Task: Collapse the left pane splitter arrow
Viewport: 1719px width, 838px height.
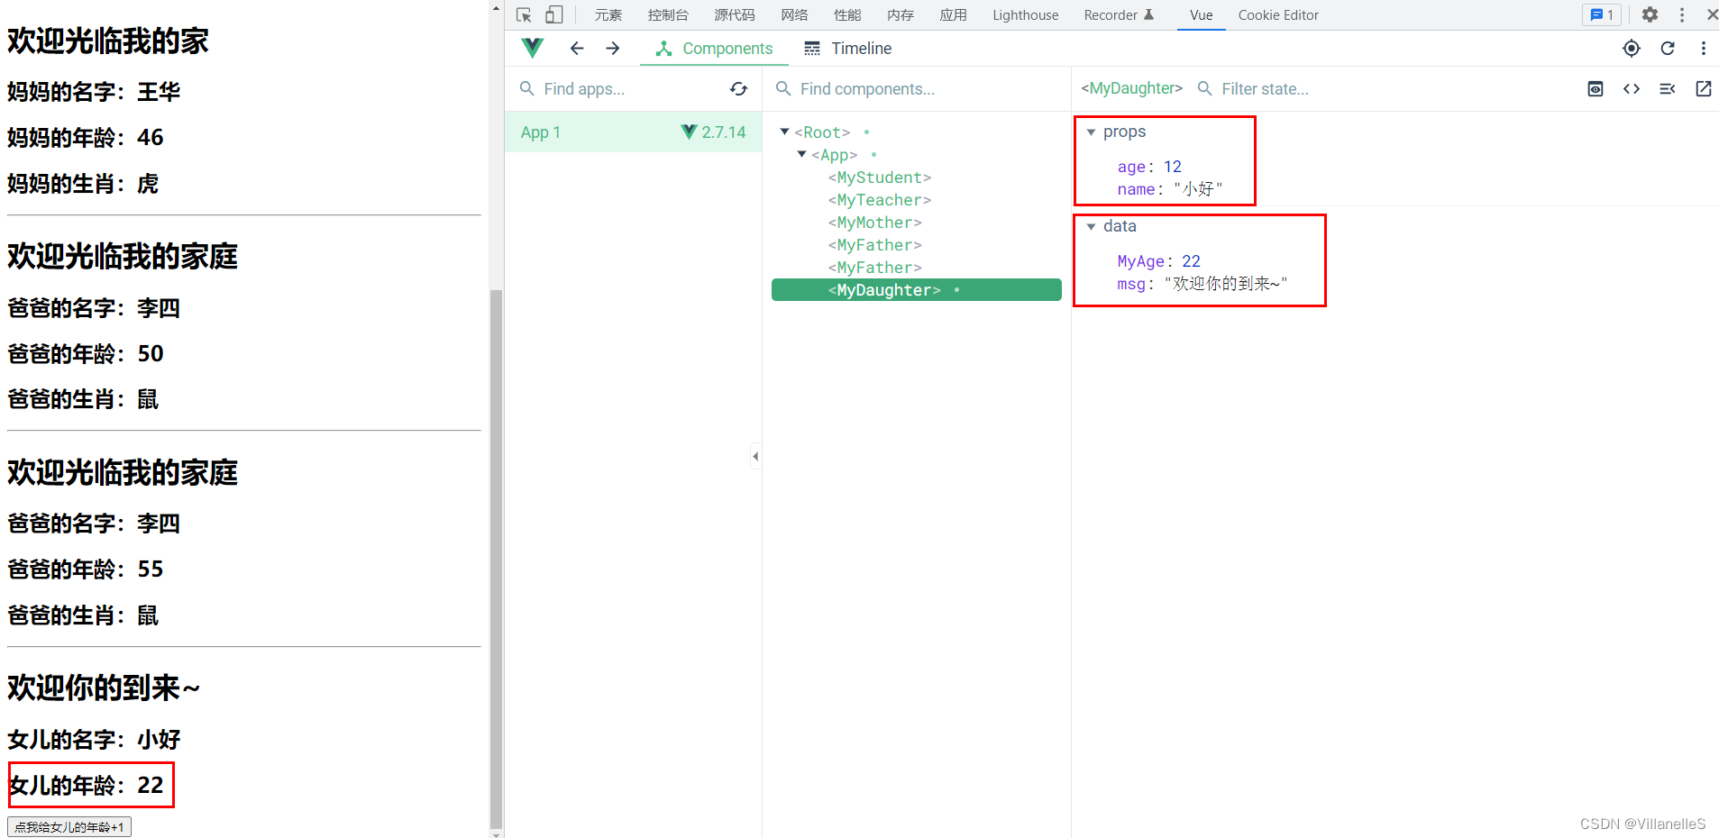Action: [x=755, y=456]
